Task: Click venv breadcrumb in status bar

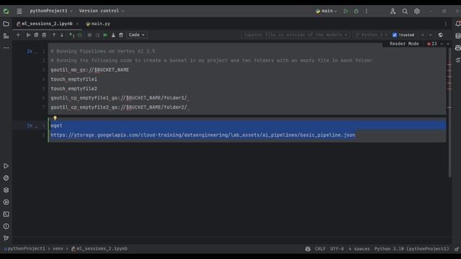Action: (58, 248)
